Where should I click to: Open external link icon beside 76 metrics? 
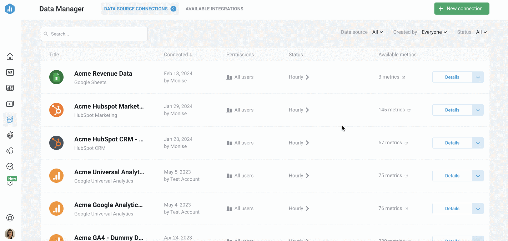406,209
